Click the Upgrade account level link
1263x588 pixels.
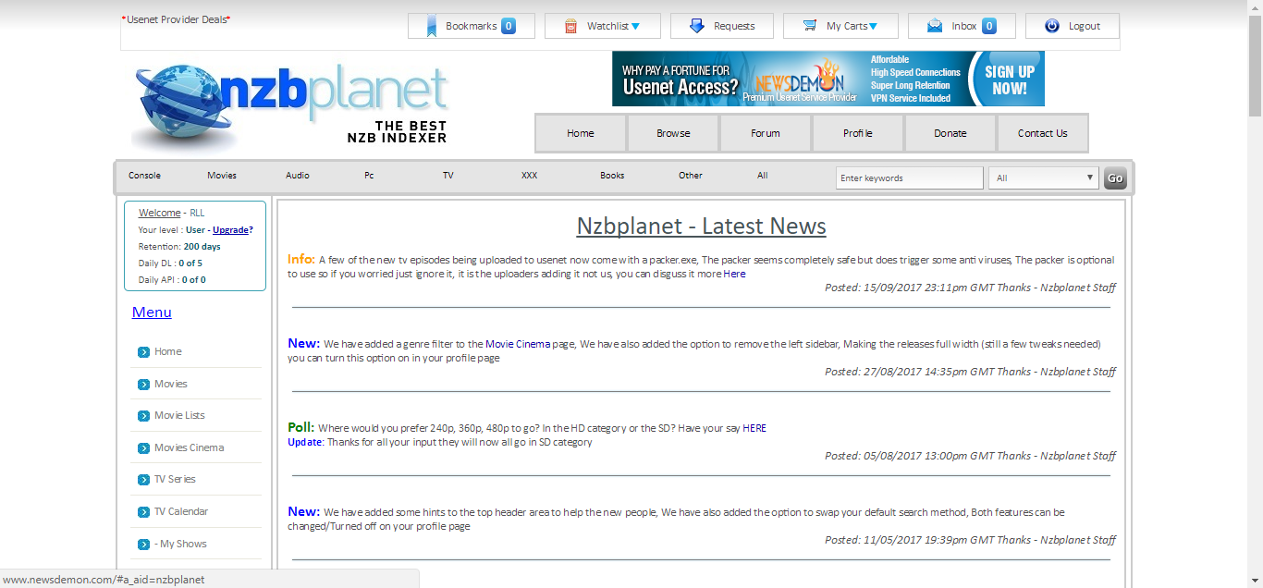pyautogui.click(x=230, y=230)
